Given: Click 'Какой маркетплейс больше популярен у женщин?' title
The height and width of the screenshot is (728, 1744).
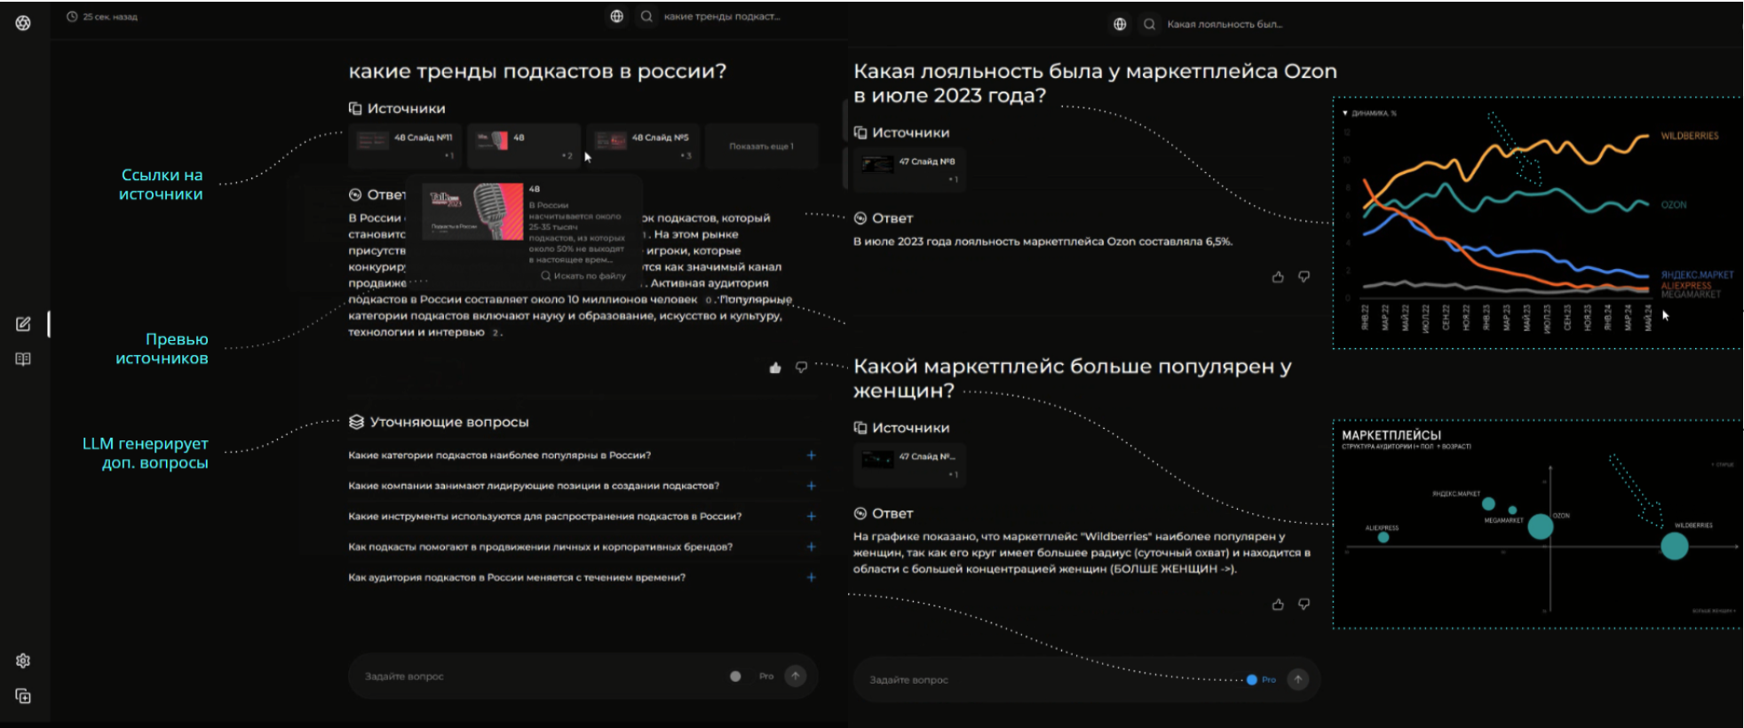Looking at the screenshot, I should click(1072, 378).
